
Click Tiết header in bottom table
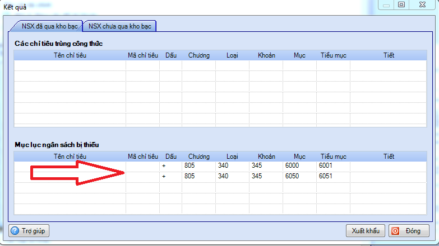(x=389, y=157)
